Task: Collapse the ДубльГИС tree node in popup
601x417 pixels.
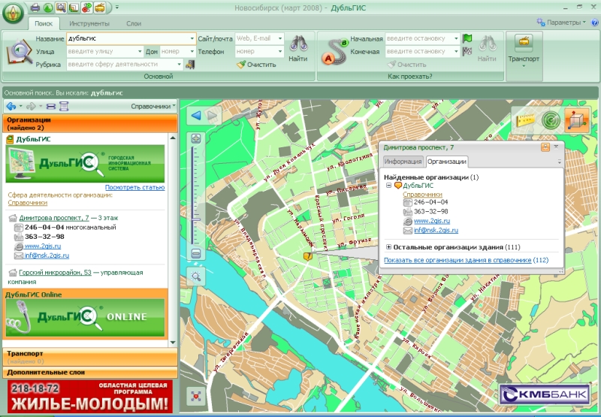Action: click(x=388, y=186)
